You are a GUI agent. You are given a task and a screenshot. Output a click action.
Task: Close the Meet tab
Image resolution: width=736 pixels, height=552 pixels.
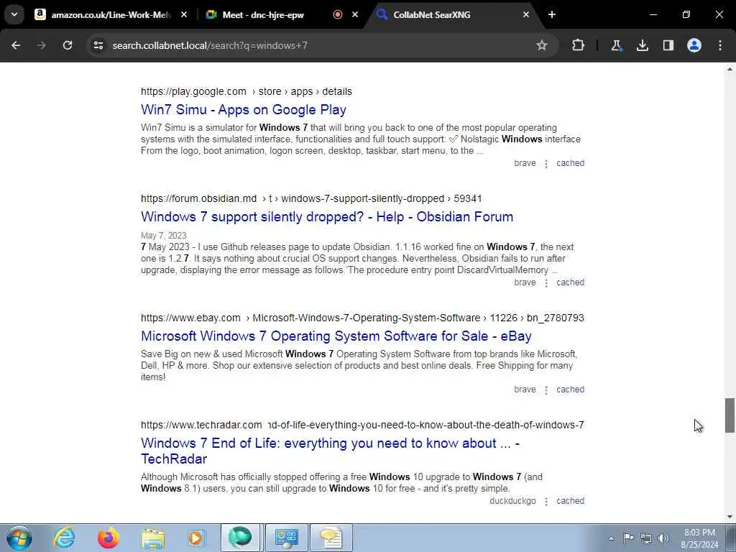point(355,14)
